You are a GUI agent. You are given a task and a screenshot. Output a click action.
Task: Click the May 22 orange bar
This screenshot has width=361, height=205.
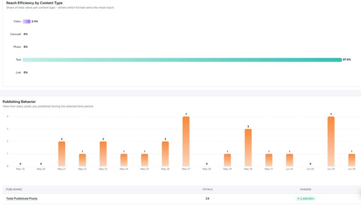click(82, 160)
